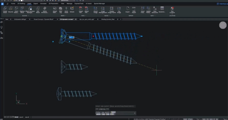Select the Blockify tool
This screenshot has width=228, height=120.
(x=11, y=10)
